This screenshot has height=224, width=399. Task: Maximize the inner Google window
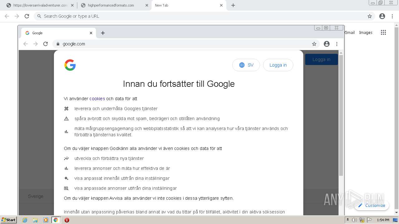(326, 28)
